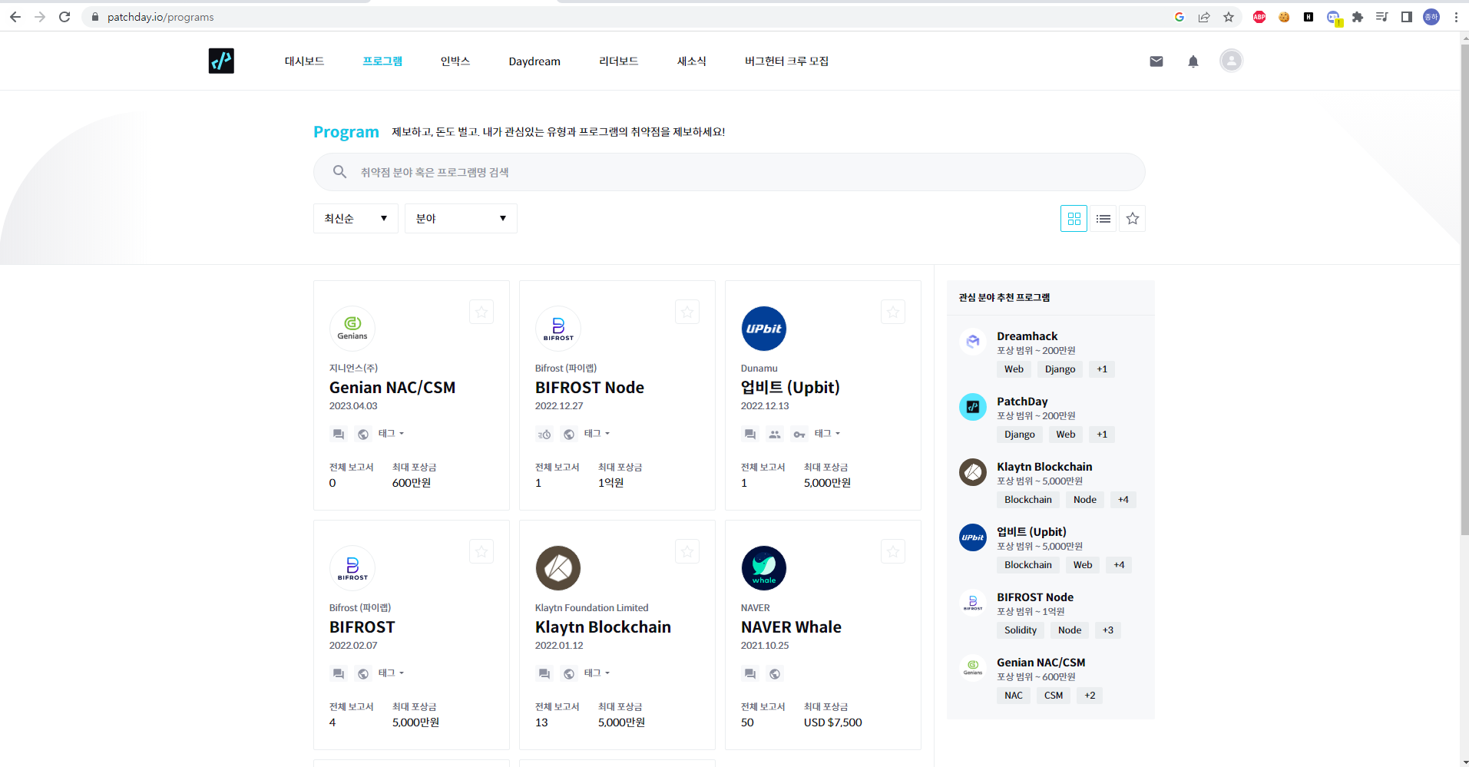Open the 리더보드 menu
This screenshot has width=1469, height=767.
pyautogui.click(x=619, y=61)
